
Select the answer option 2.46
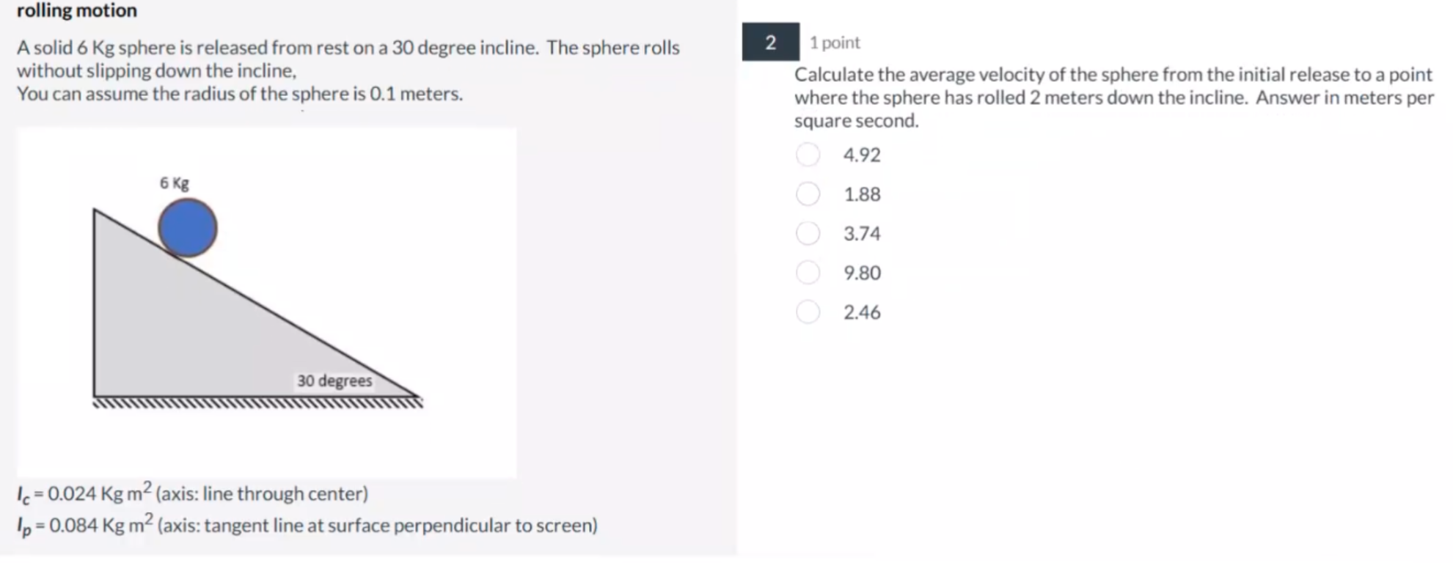pos(862,312)
